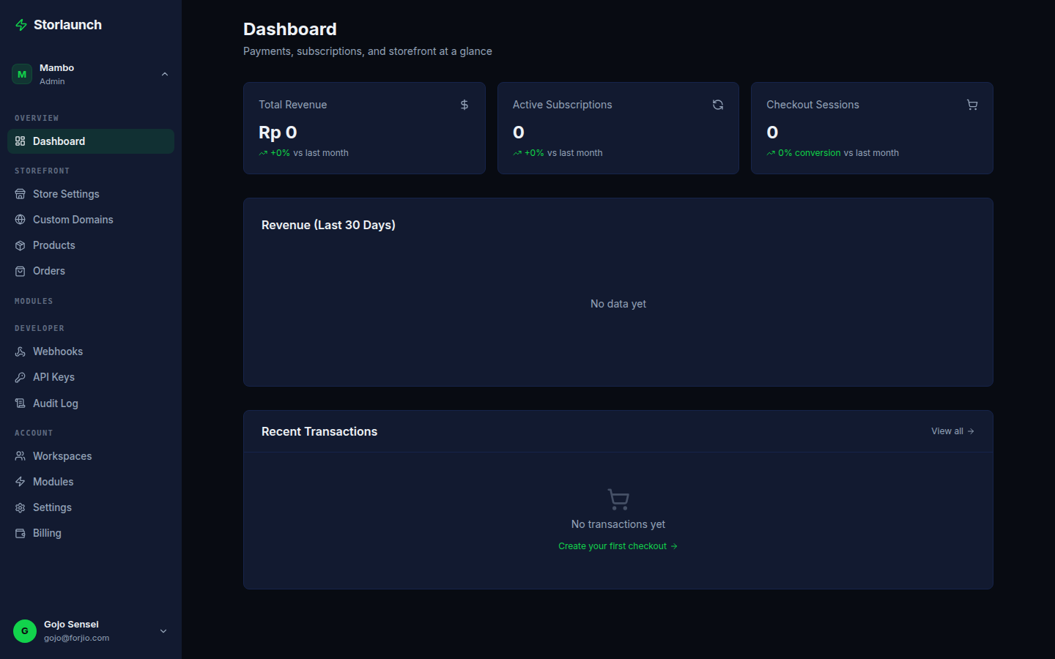Viewport: 1055px width, 659px height.
Task: Open the Billing page
Action: [91, 533]
